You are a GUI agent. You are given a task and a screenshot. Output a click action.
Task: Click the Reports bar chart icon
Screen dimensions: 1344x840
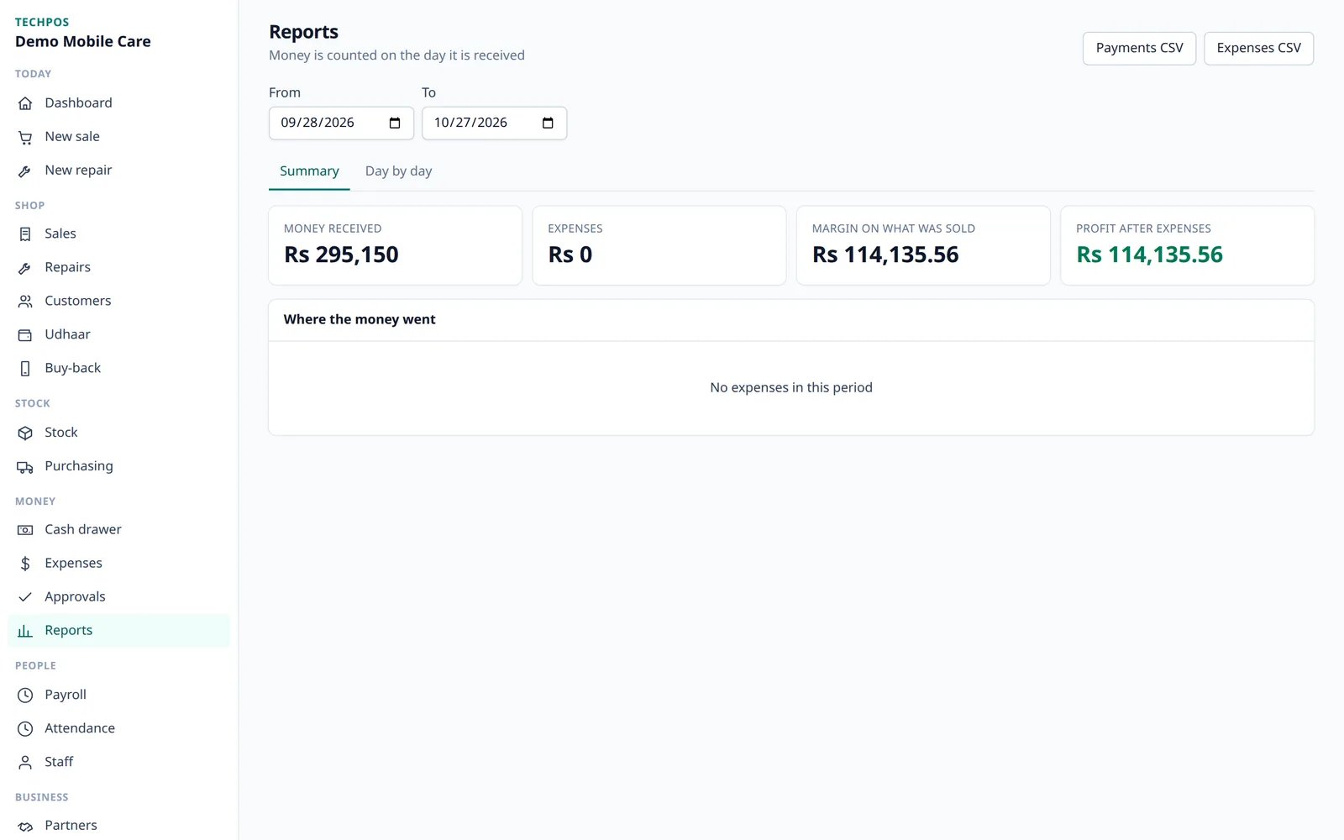25,631
